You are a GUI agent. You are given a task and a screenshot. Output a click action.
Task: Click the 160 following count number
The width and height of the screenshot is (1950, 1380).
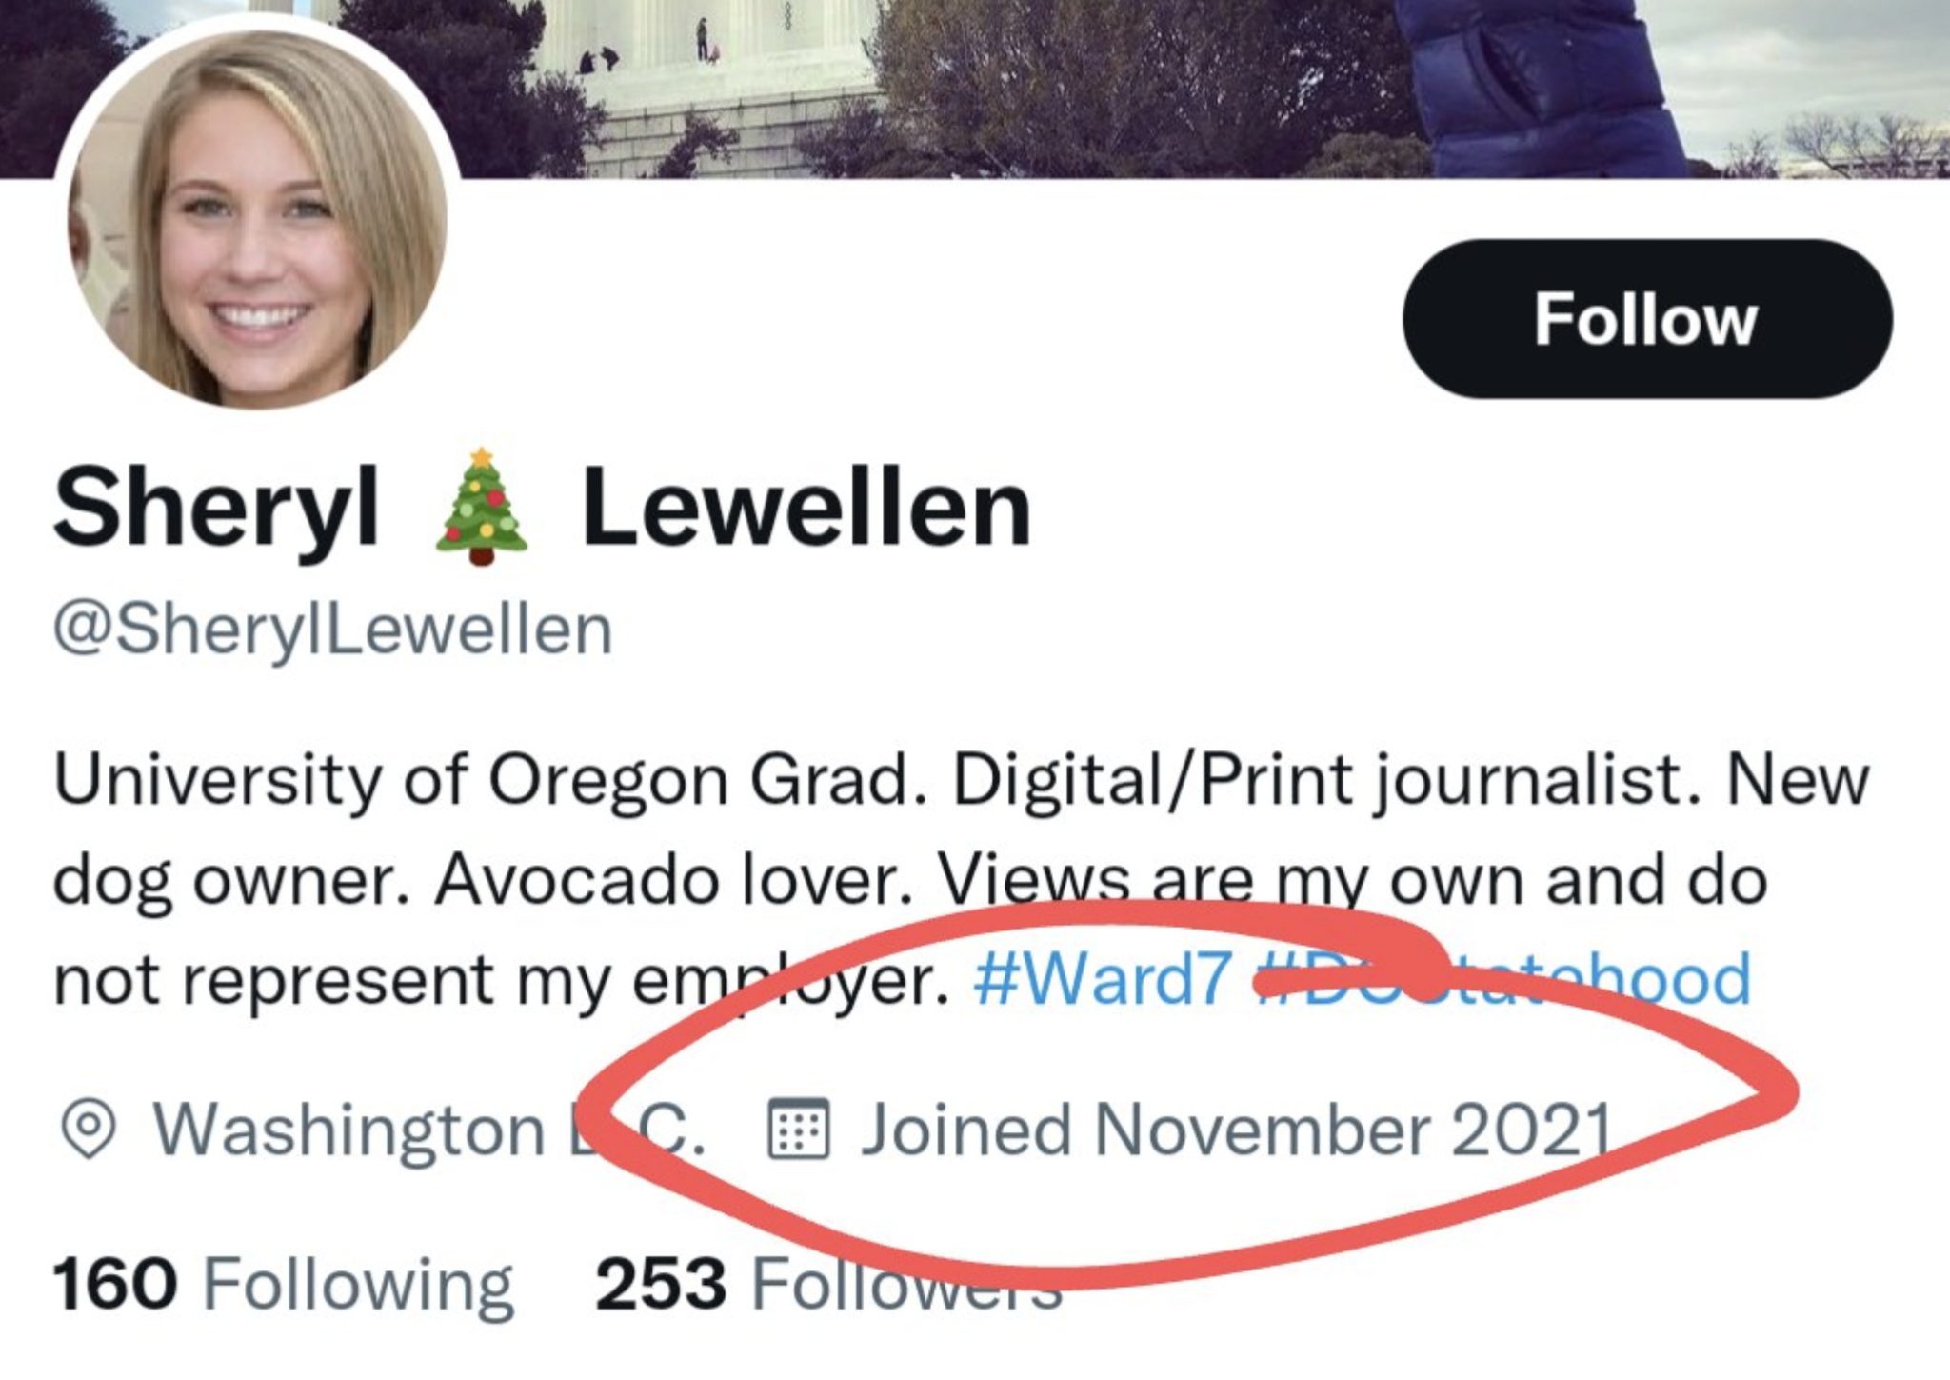tap(114, 1284)
